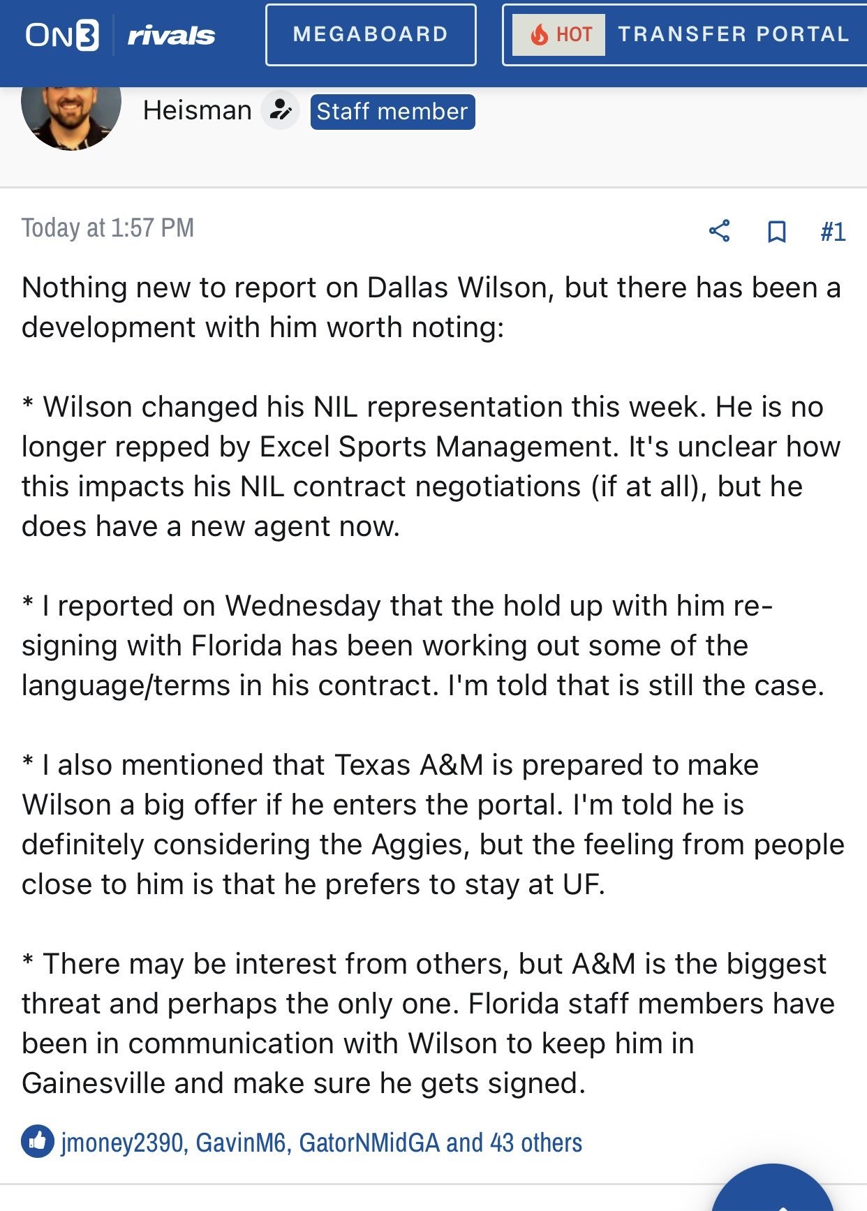Click the Today at 1:57 PM timestamp
This screenshot has width=867, height=1211.
[108, 228]
